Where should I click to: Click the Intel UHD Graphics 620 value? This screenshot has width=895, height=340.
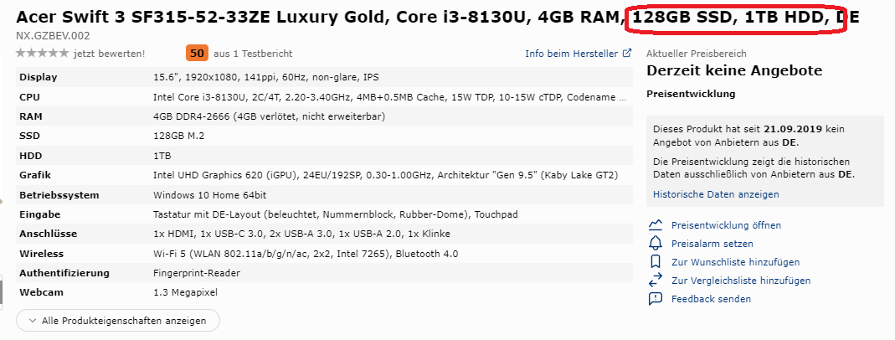pyautogui.click(x=385, y=175)
